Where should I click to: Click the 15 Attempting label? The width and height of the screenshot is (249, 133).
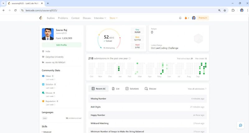(x=109, y=48)
